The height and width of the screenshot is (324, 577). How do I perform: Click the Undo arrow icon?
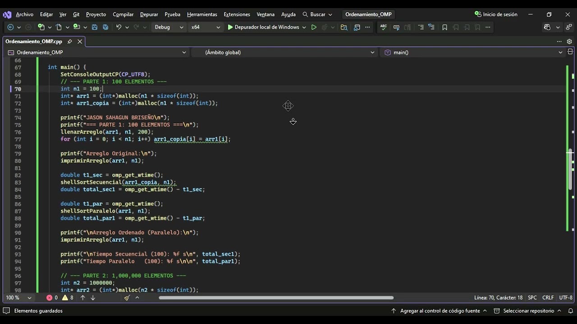[119, 27]
